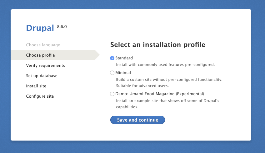The image size is (265, 153).
Task: Click the Standard profile label
Action: [124, 58]
